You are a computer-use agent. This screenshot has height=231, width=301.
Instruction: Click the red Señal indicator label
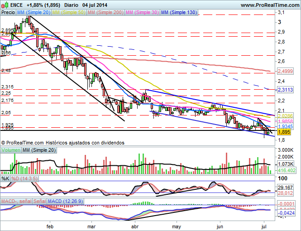(39, 200)
